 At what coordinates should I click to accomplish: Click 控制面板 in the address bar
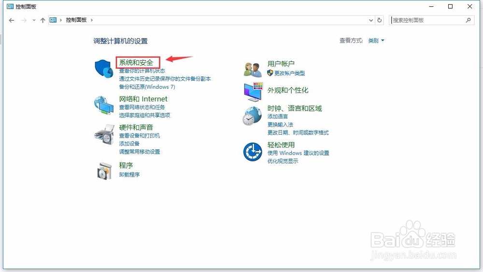pos(76,20)
